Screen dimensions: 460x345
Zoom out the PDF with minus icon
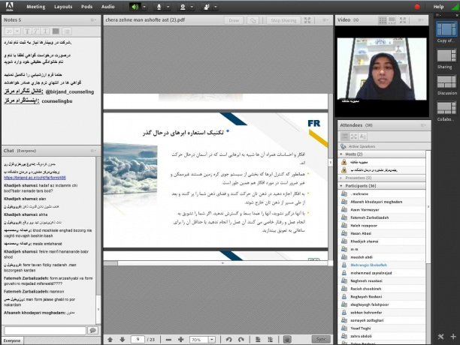coord(168,340)
